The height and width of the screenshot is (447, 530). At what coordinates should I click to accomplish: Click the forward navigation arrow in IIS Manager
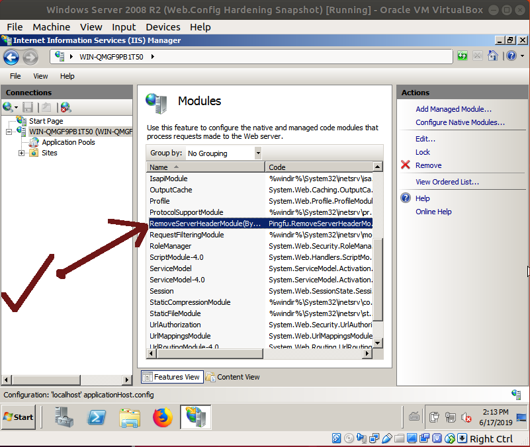[30, 57]
